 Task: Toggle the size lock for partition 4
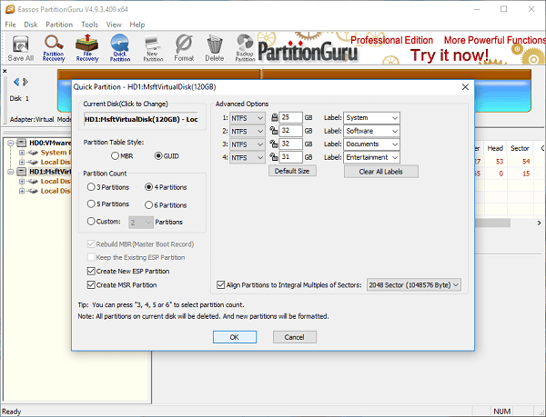[274, 157]
